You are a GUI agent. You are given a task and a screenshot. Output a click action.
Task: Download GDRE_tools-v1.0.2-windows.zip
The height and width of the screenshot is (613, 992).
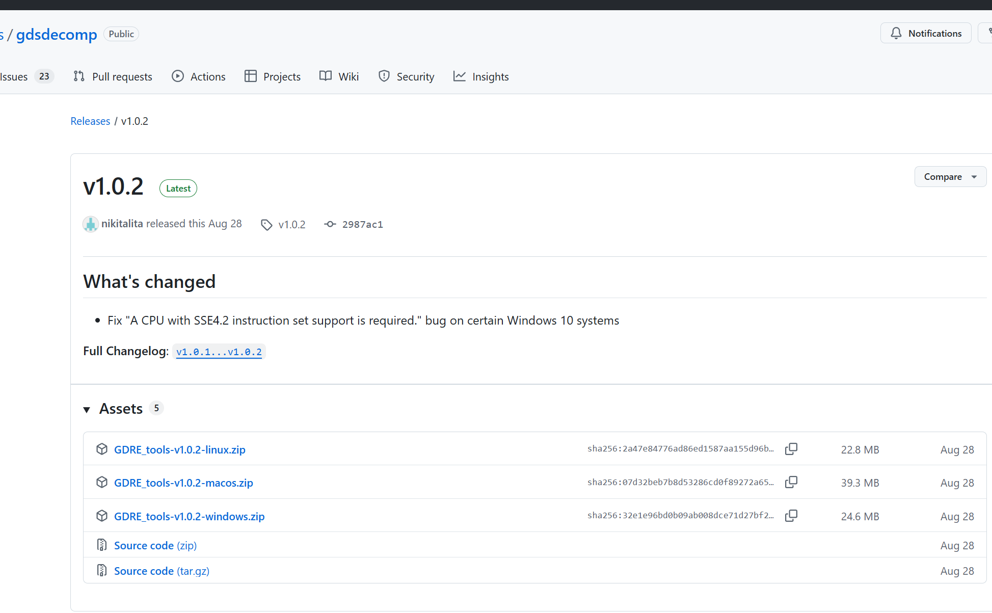(x=189, y=516)
